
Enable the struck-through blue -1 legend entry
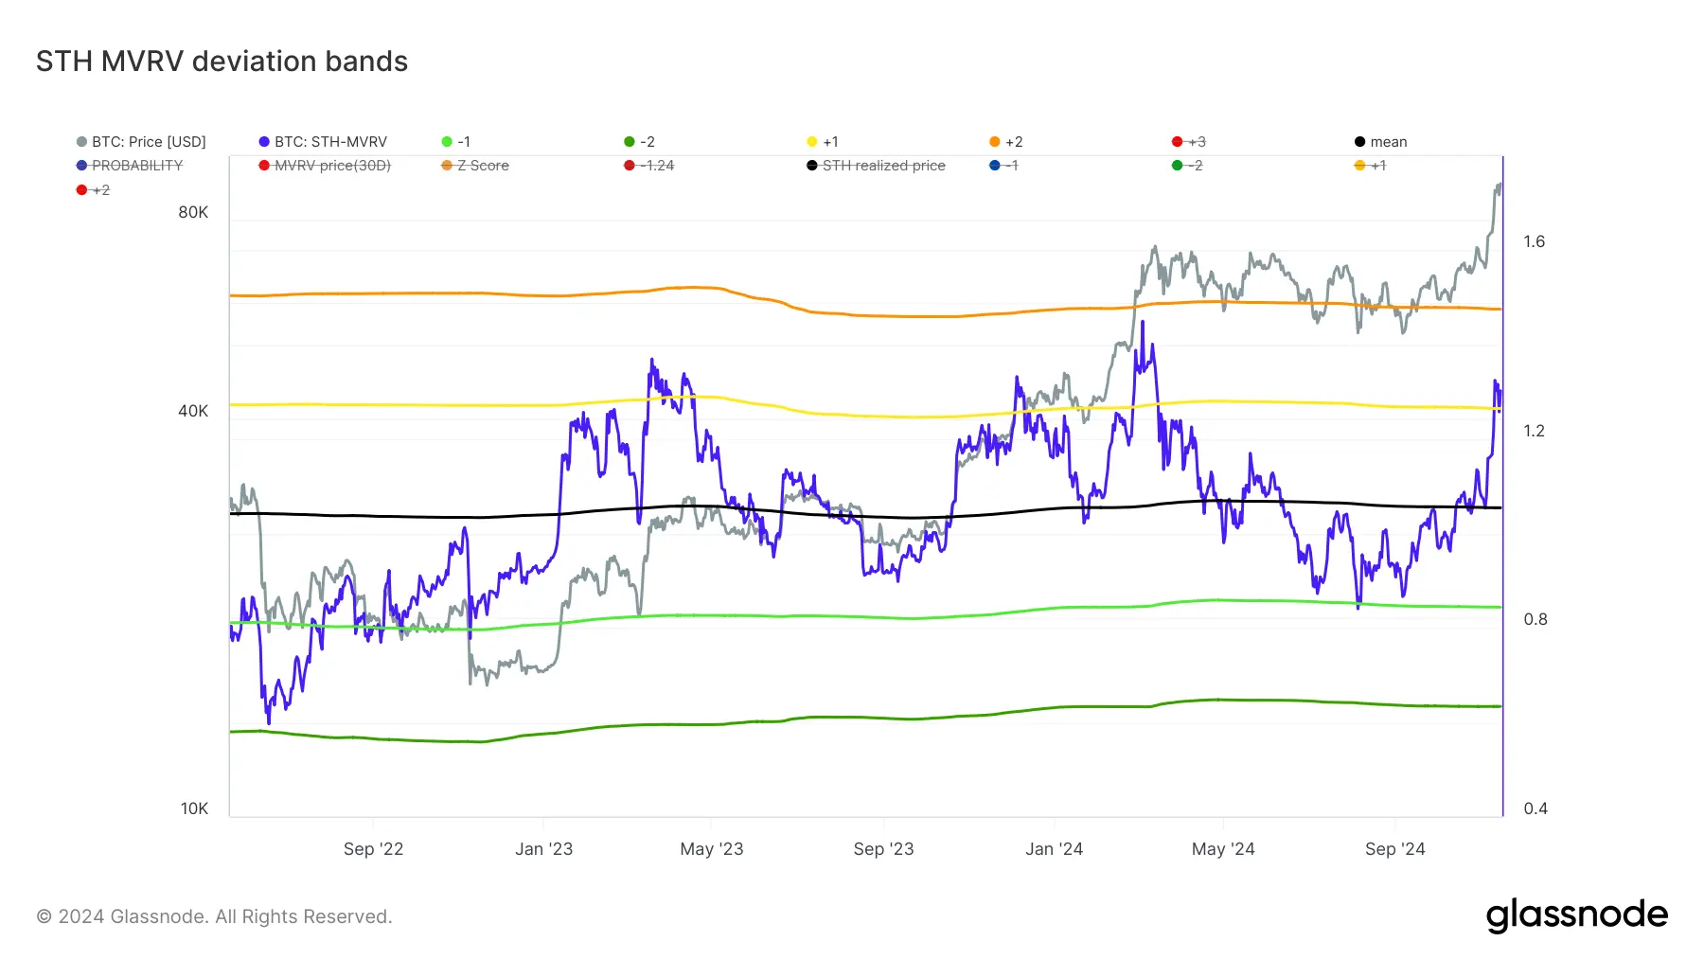(1003, 166)
